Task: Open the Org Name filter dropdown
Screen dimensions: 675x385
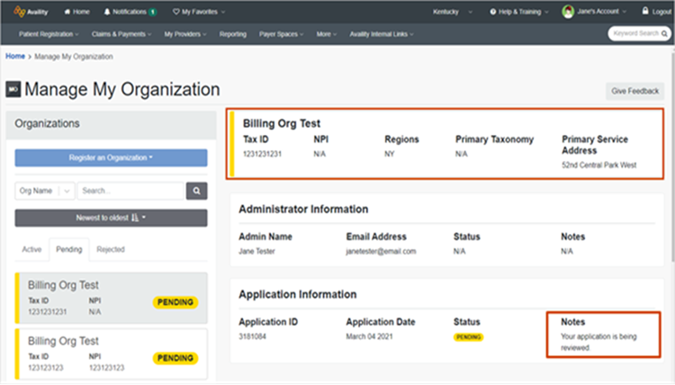Action: pos(45,191)
